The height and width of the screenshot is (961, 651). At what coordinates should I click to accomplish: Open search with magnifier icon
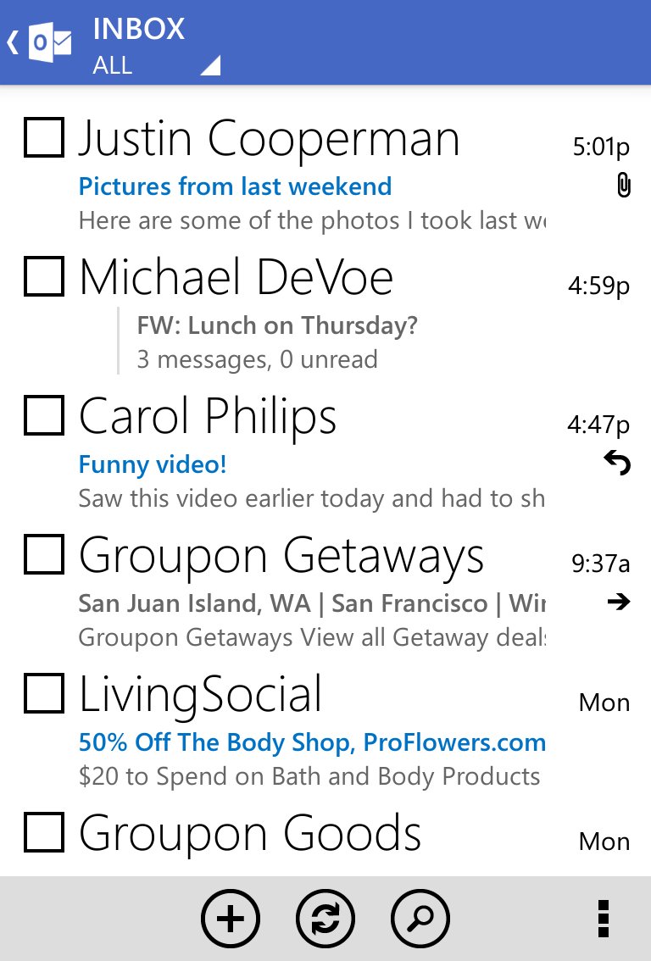420,919
